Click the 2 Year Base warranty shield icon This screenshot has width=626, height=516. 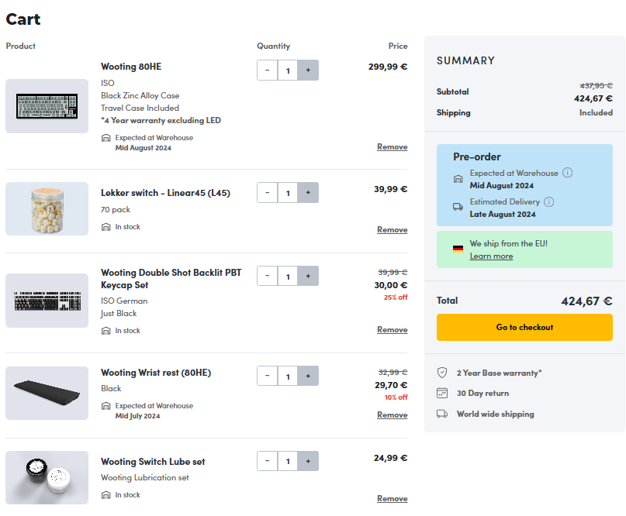[442, 373]
